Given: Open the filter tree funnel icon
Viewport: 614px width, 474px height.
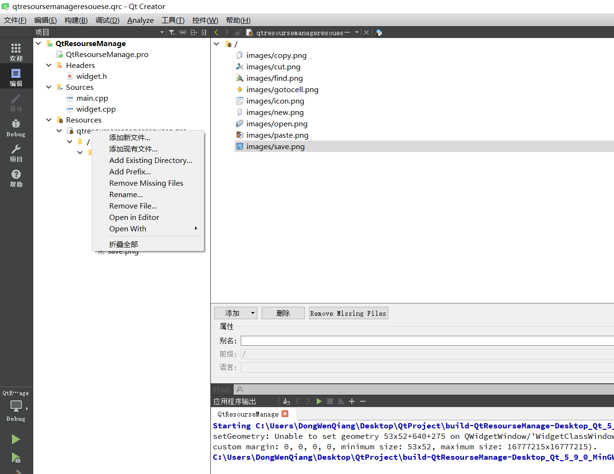Looking at the screenshot, I should [x=172, y=32].
